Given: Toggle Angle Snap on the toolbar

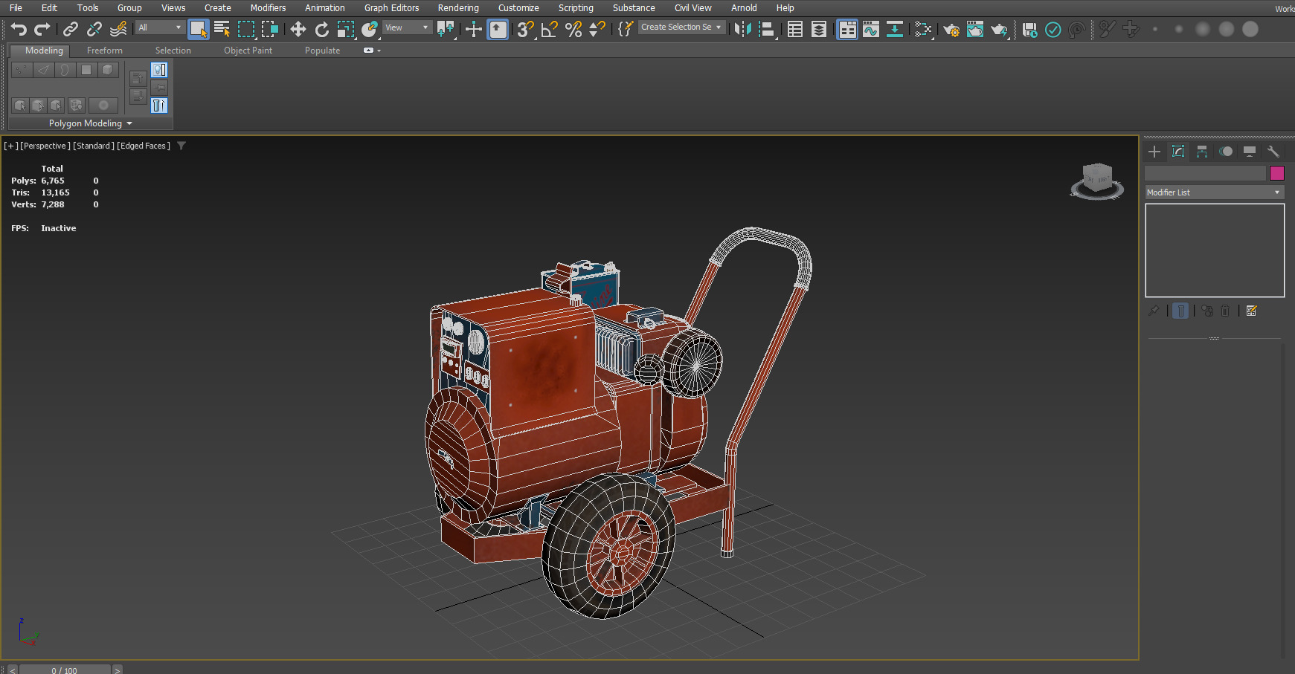Looking at the screenshot, I should tap(549, 29).
